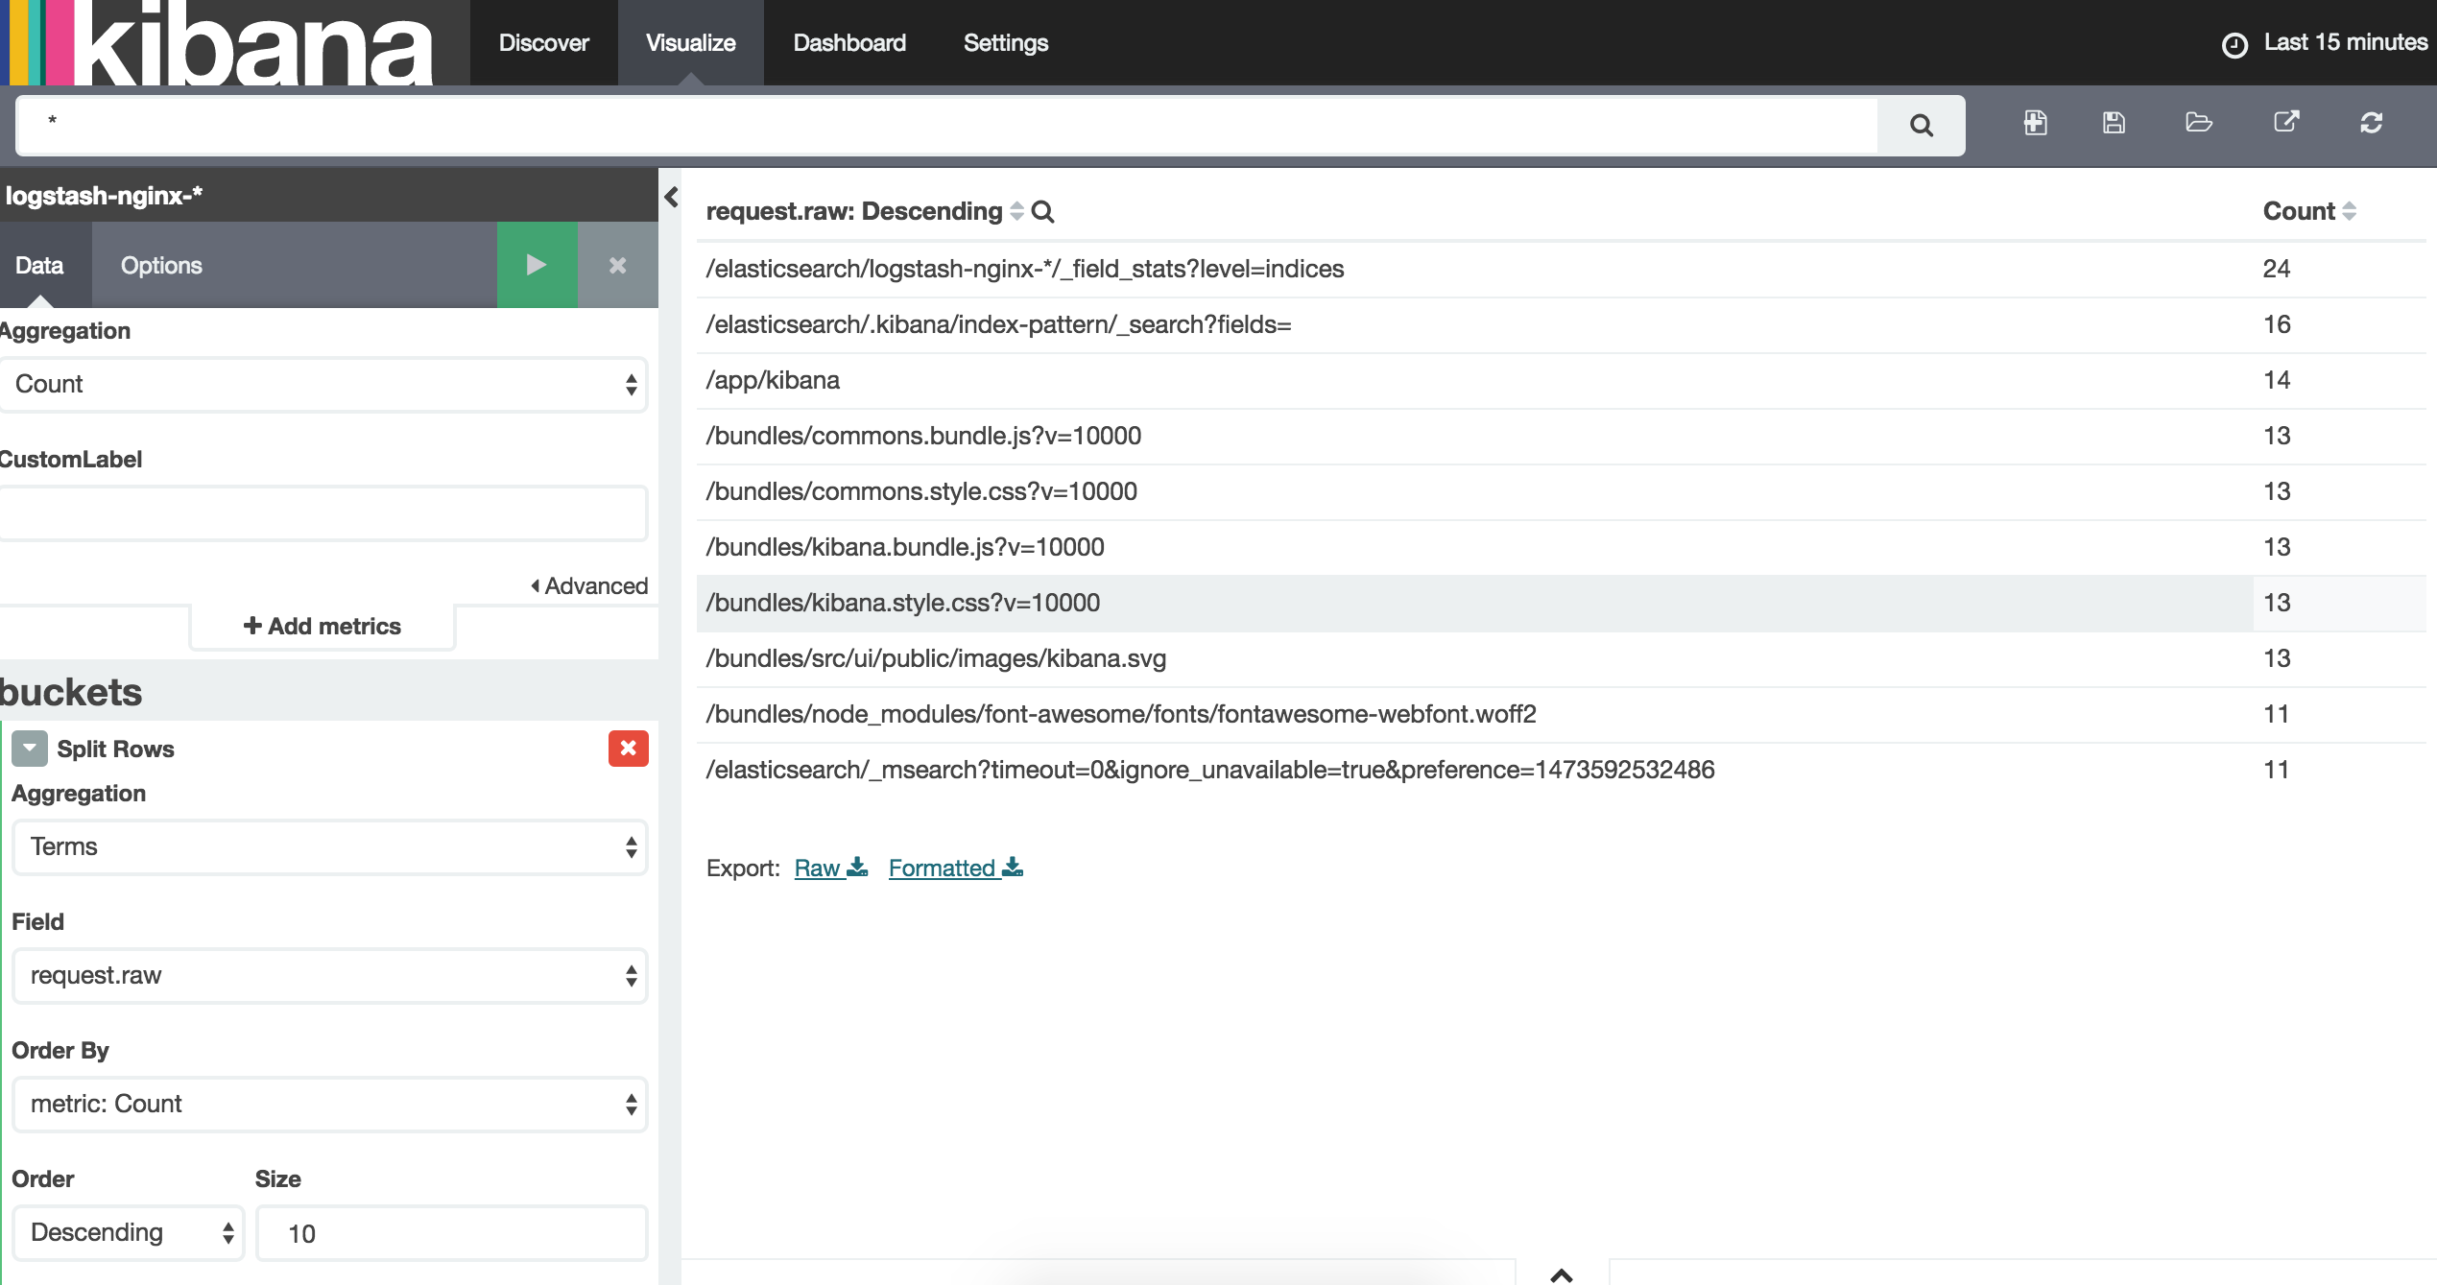Refresh the visualization data
The image size is (2437, 1285).
pyautogui.click(x=2372, y=124)
